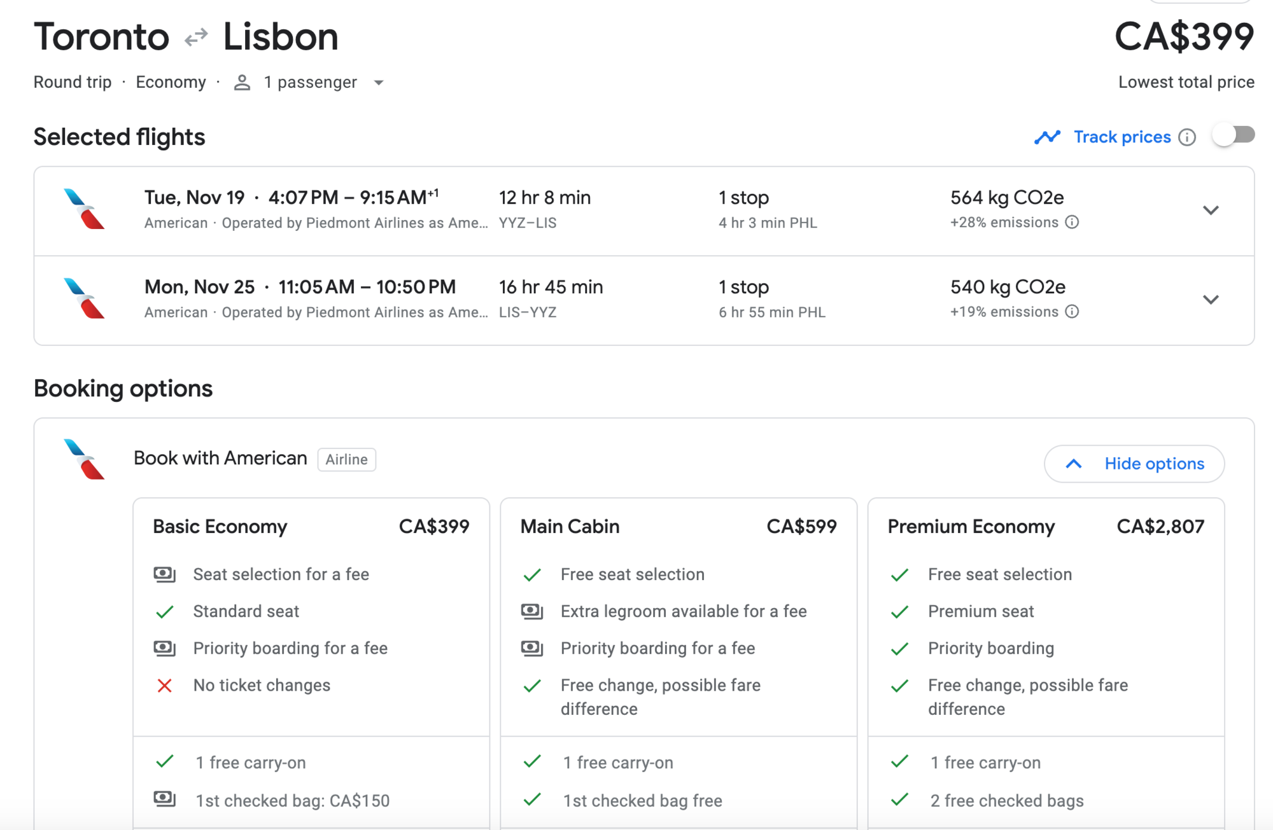Viewport: 1273px width, 830px height.
Task: Expand the Tue, Nov 19 flight details
Action: point(1211,211)
